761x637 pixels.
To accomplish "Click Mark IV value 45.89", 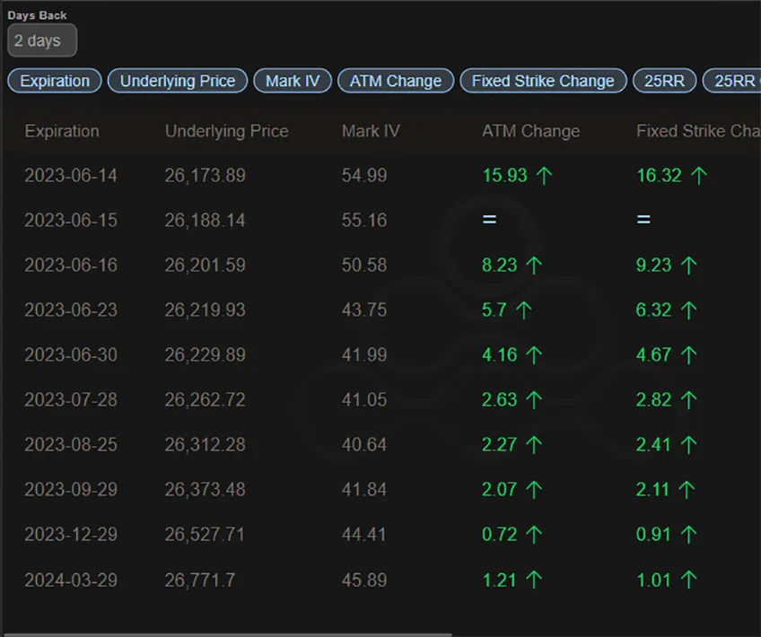I will click(x=364, y=580).
